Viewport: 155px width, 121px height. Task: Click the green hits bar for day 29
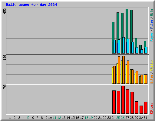click(136, 42)
